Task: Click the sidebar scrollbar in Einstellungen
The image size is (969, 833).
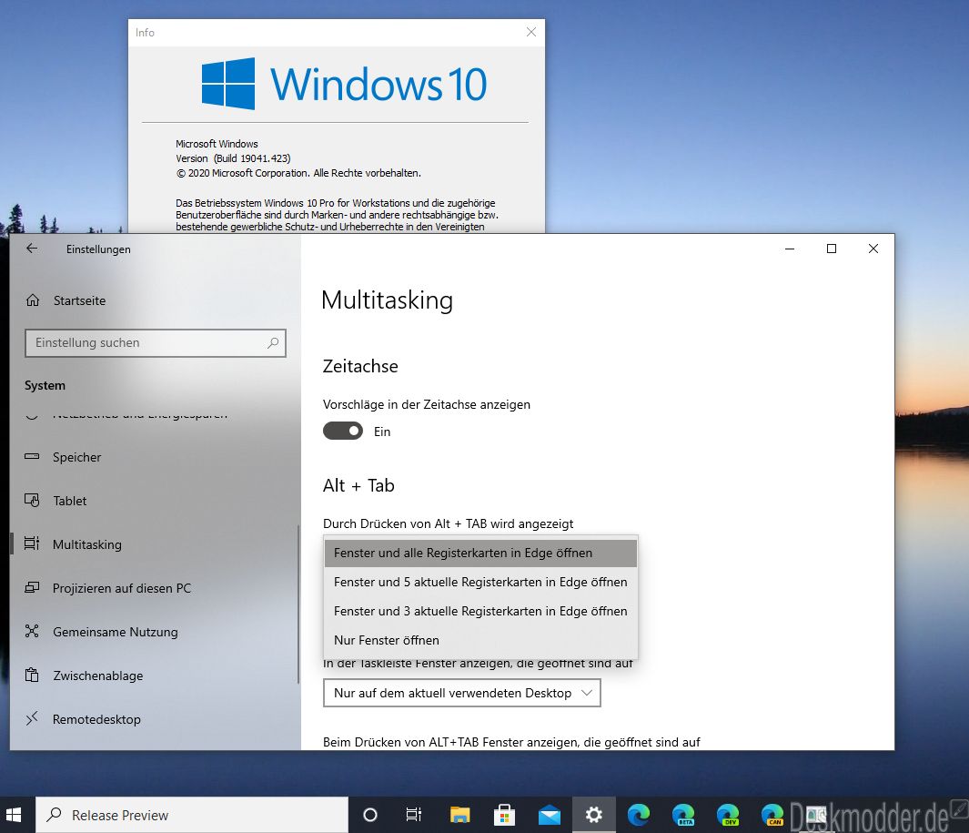Action: tap(298, 604)
